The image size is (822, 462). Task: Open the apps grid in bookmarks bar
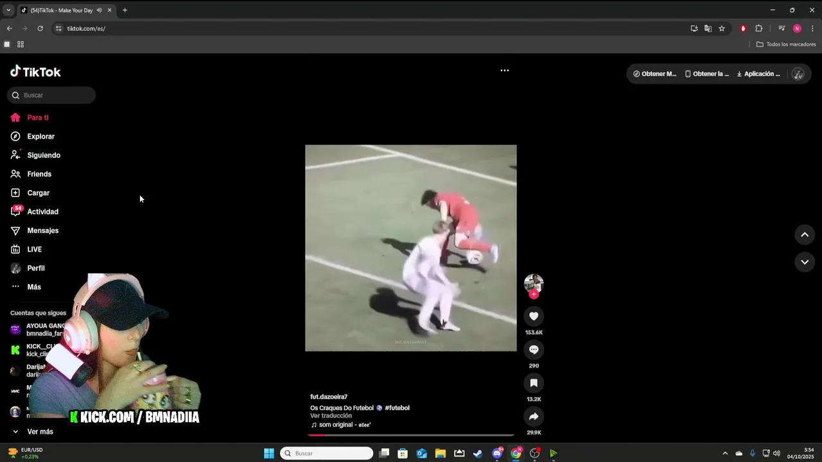pos(21,44)
